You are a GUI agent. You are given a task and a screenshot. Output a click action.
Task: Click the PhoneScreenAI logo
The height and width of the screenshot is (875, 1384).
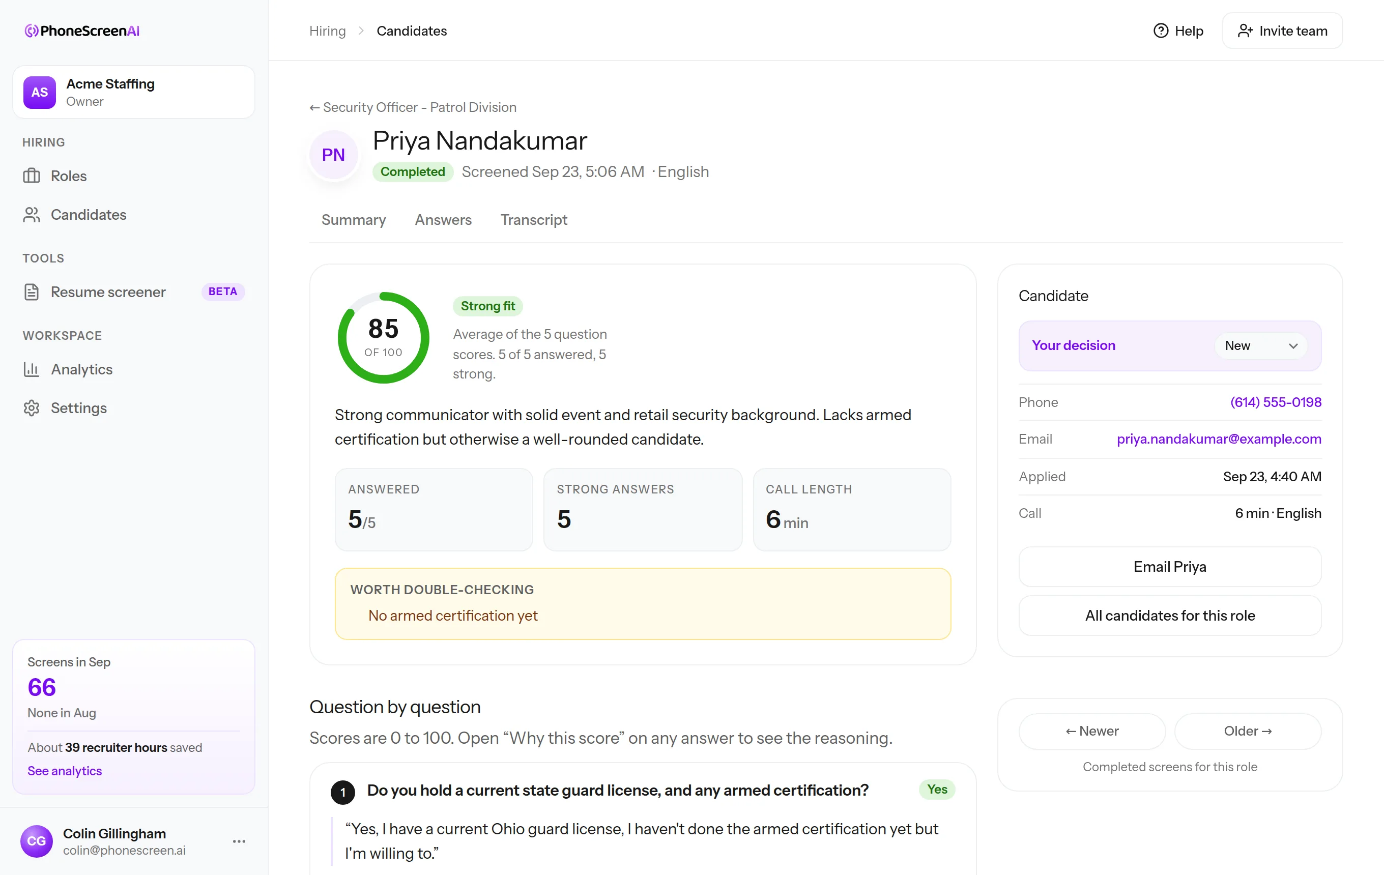81,31
